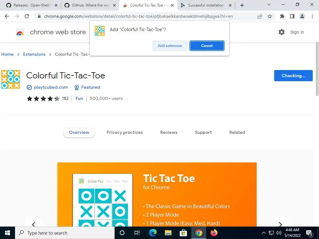Open the playtcubed.com publisher link
319x239 pixels.
pyautogui.click(x=51, y=87)
